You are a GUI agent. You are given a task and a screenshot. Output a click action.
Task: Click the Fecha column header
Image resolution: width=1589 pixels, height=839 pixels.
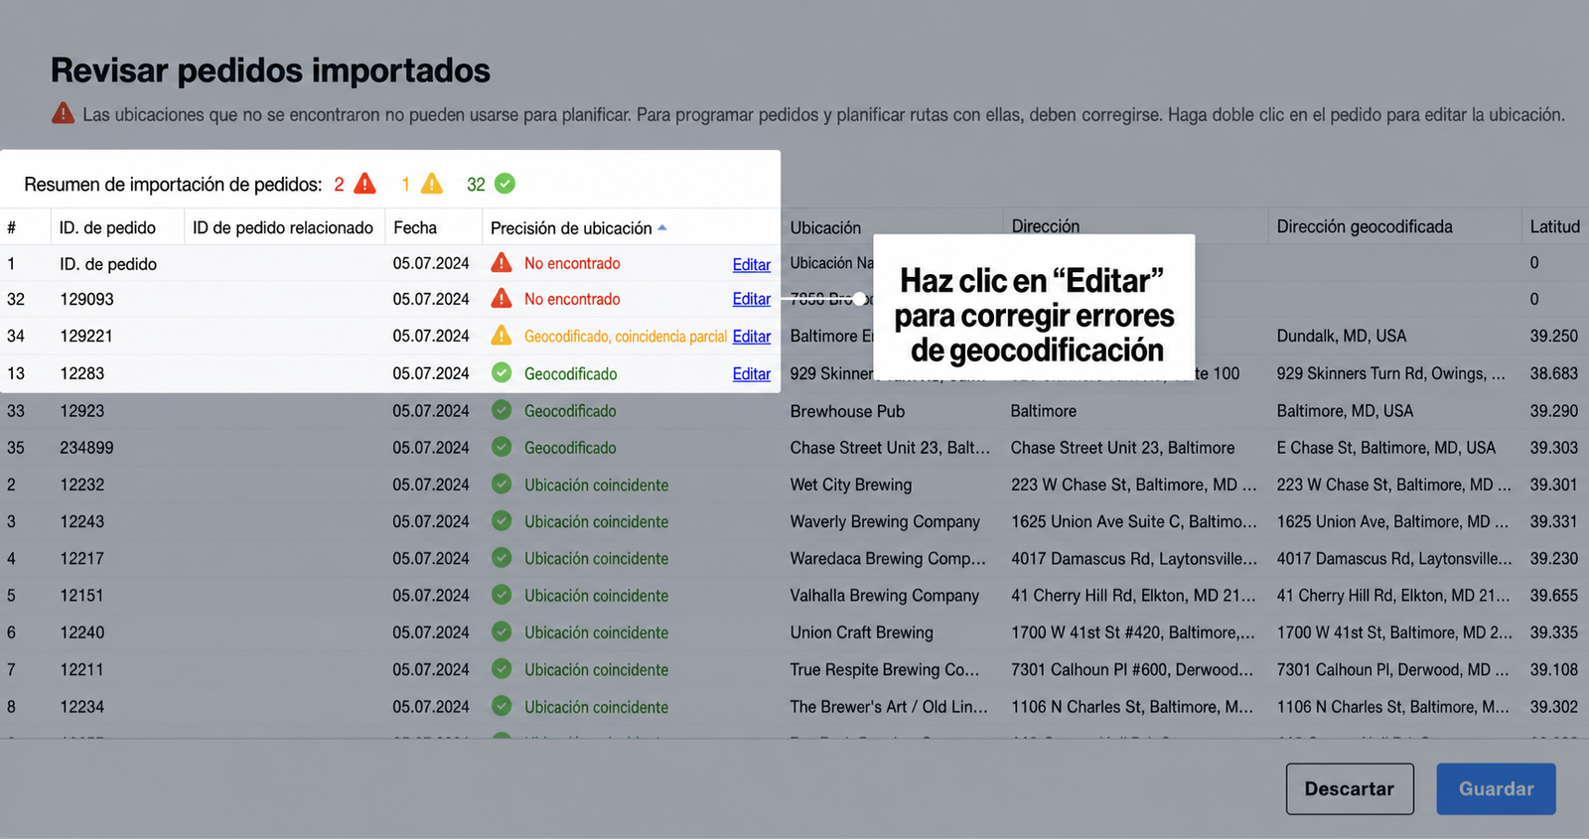pyautogui.click(x=415, y=227)
